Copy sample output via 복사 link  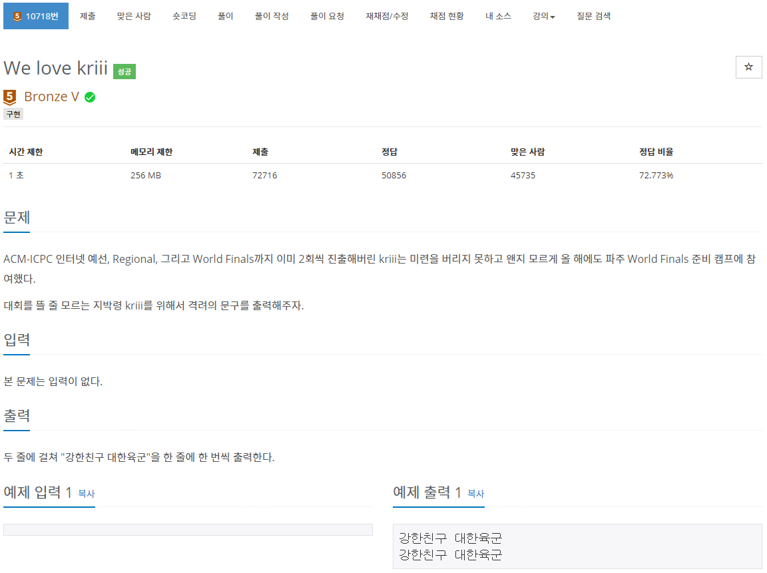click(x=476, y=493)
